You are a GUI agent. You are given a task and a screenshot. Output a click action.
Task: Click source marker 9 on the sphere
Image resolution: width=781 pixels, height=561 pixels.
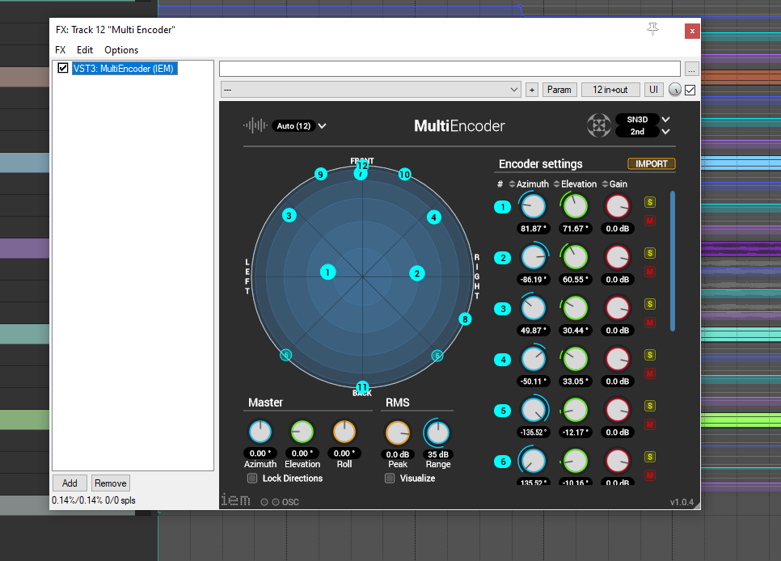coord(321,175)
